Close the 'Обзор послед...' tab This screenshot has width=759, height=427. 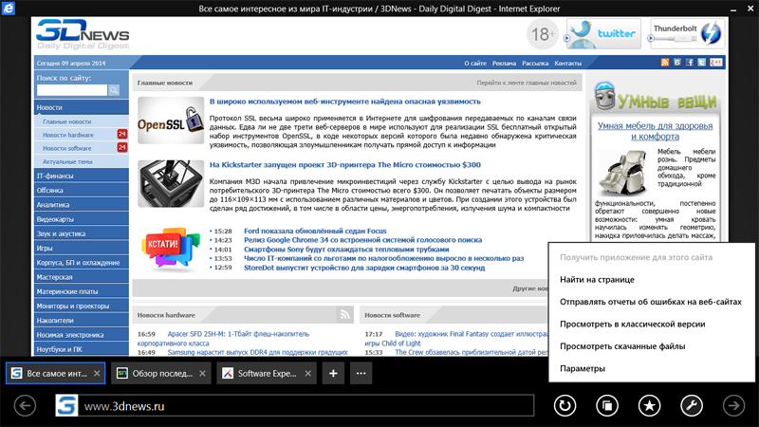(x=202, y=373)
